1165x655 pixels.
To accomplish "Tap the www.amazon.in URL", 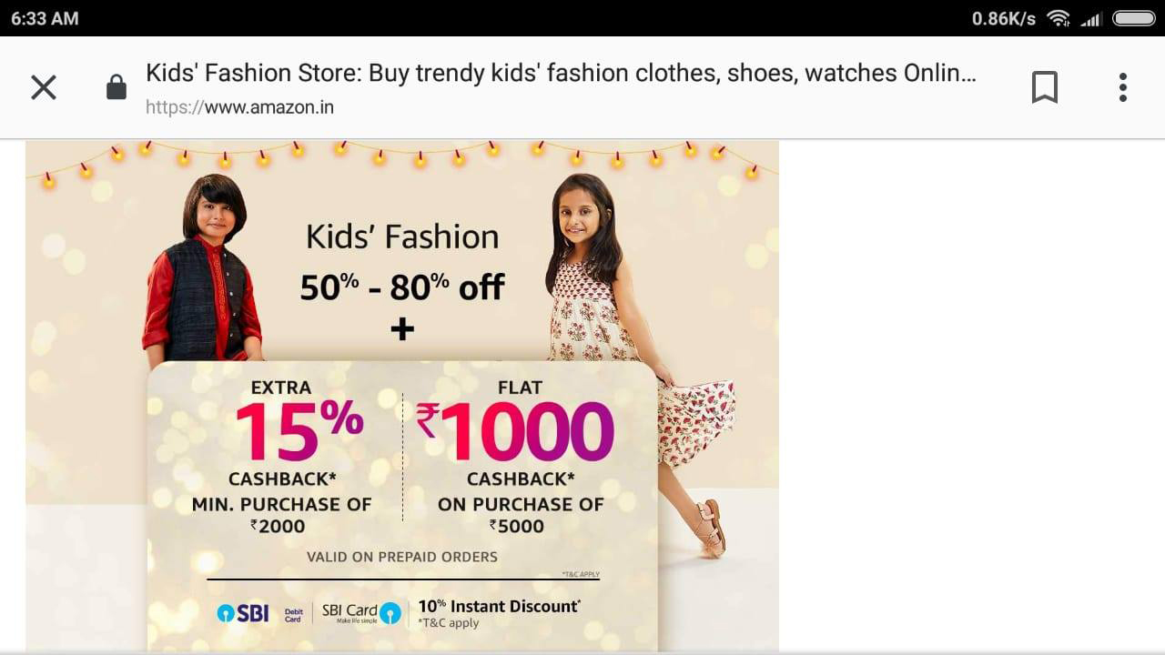I will click(x=239, y=107).
